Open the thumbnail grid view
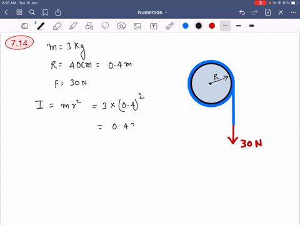The image size is (300, 225). coord(19,12)
